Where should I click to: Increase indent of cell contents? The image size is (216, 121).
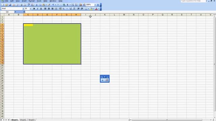click(x=82, y=9)
